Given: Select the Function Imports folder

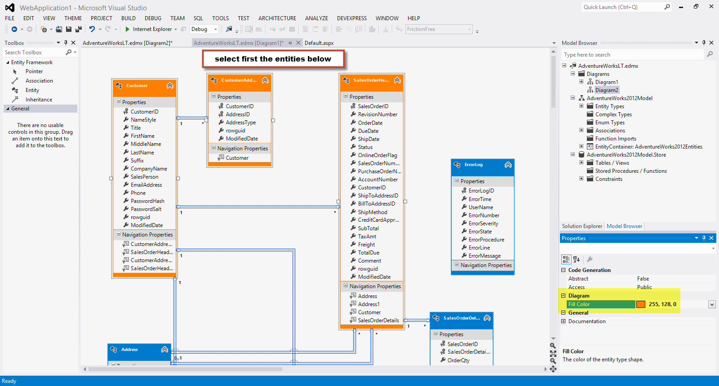Looking at the screenshot, I should pyautogui.click(x=616, y=139).
